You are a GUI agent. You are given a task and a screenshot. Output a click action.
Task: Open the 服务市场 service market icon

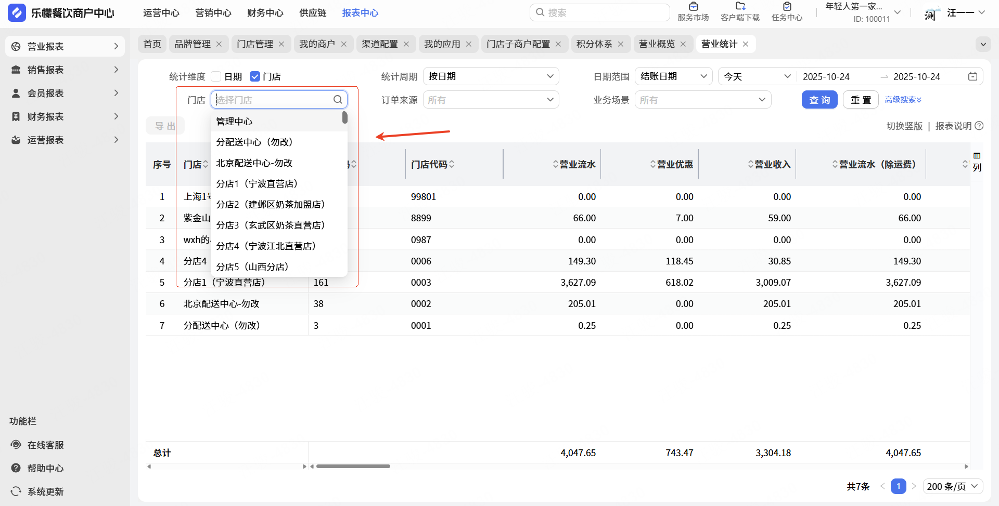[x=693, y=7]
